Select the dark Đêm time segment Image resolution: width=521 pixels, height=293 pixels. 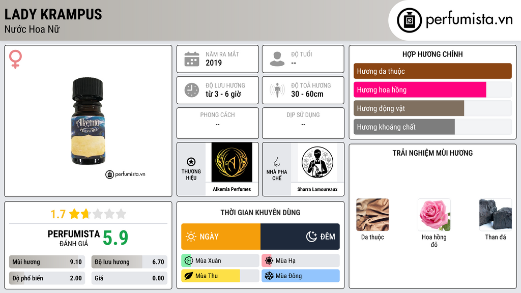coord(300,237)
